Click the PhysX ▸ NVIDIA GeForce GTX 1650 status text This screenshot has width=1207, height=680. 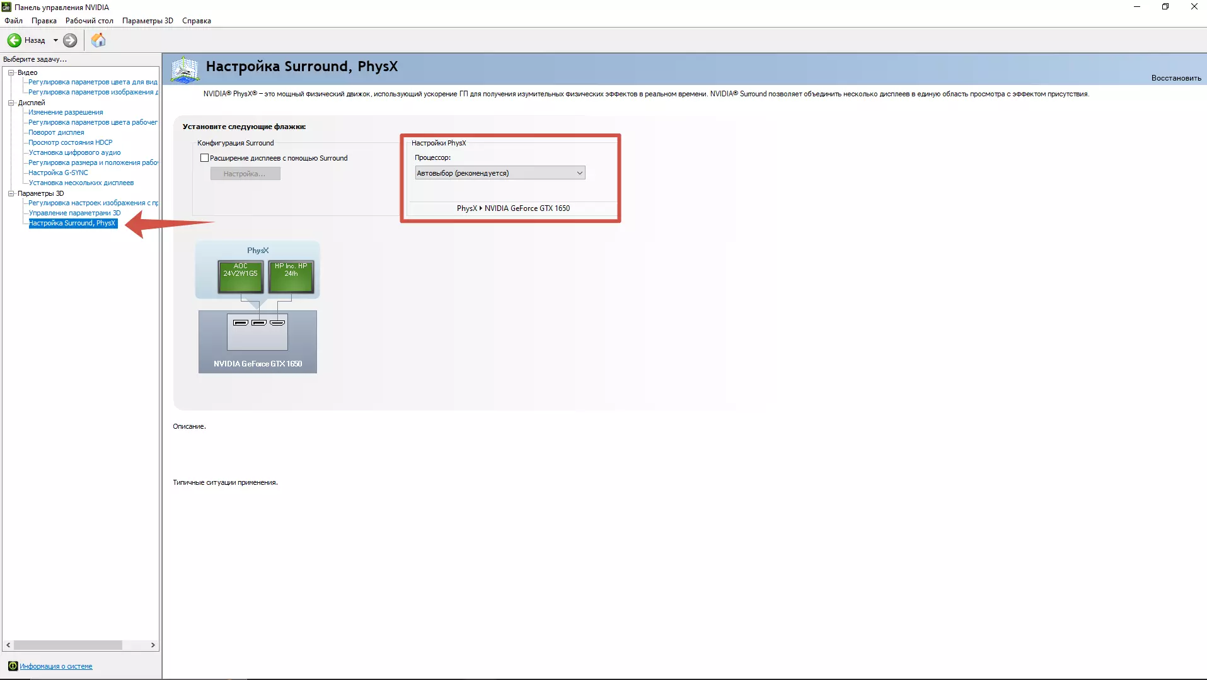[x=513, y=208]
